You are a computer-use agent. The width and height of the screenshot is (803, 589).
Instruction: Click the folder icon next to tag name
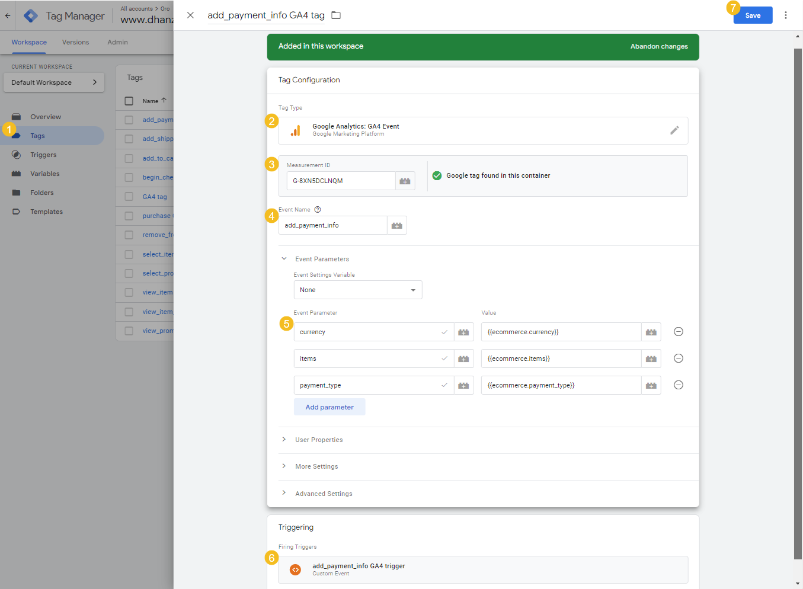tap(336, 15)
